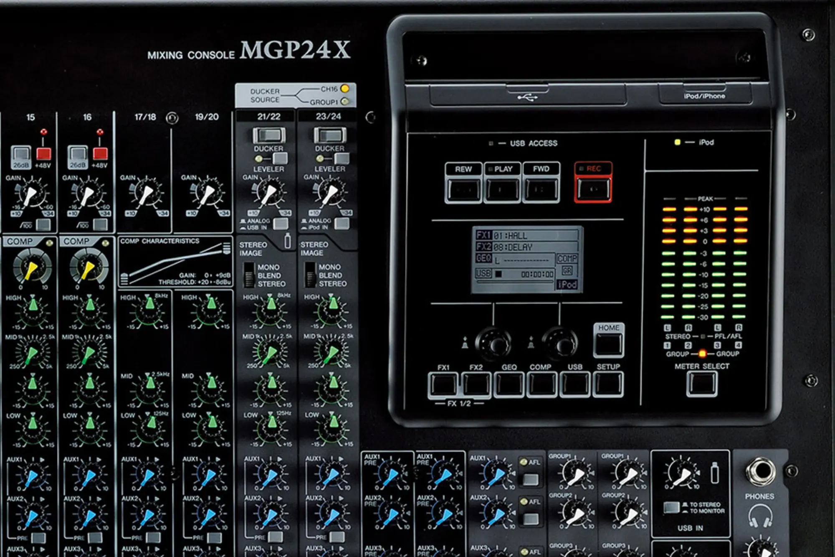Switch ANALOG/iPod IN on channel 23/24
Screen dimensions: 835x557
click(342, 224)
